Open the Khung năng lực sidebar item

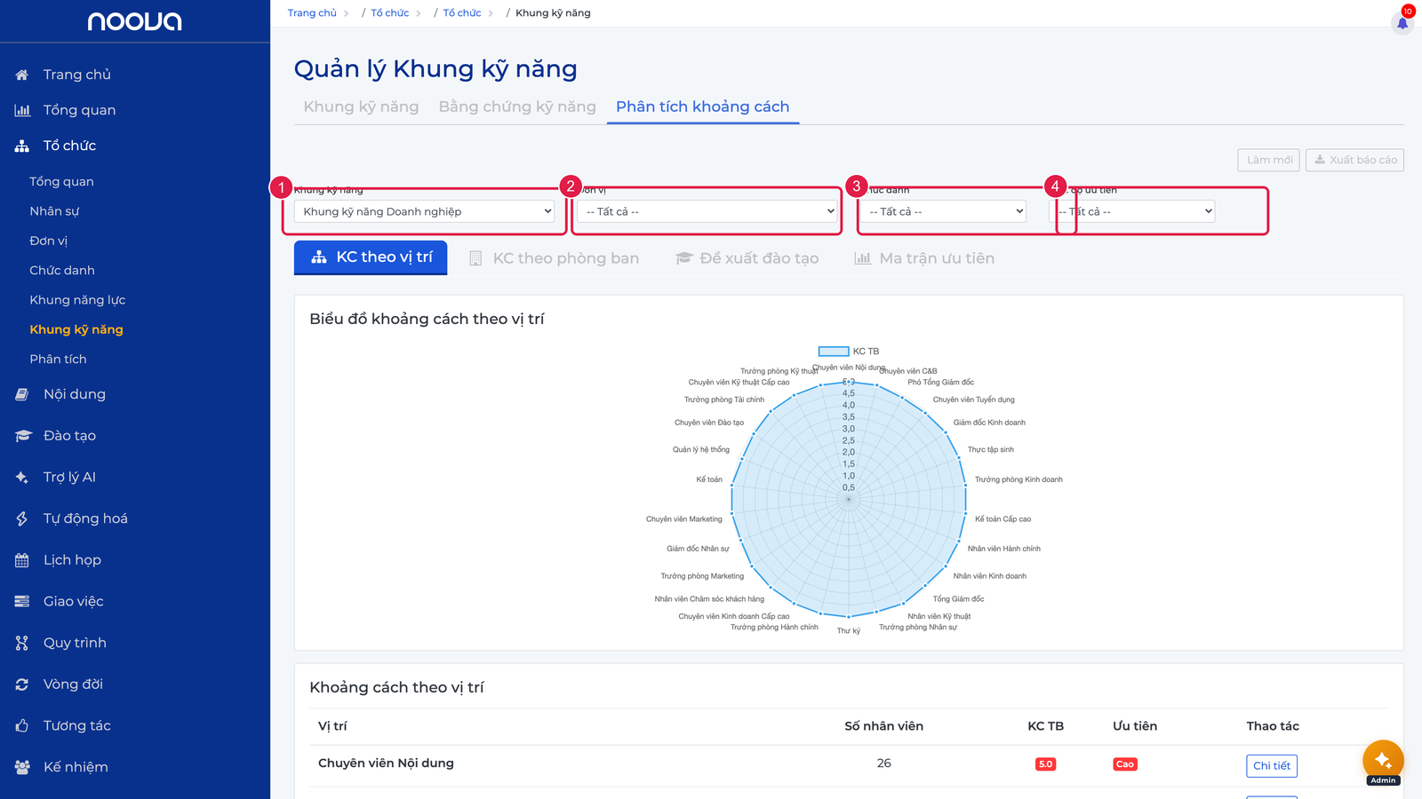point(77,300)
